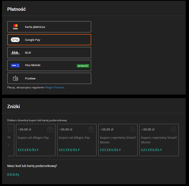This screenshot has width=189, height=186.
Task: Show SZCZEGÓŁY of second Allegro Pay coupon
Action: click(x=69, y=150)
